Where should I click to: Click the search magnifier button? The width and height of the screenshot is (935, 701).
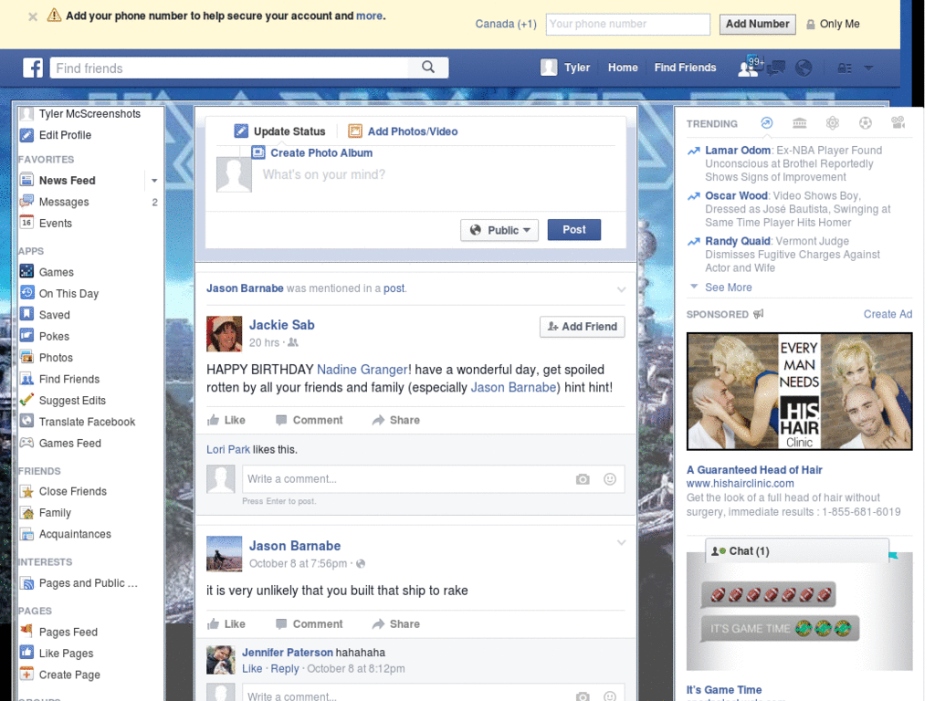tap(428, 68)
